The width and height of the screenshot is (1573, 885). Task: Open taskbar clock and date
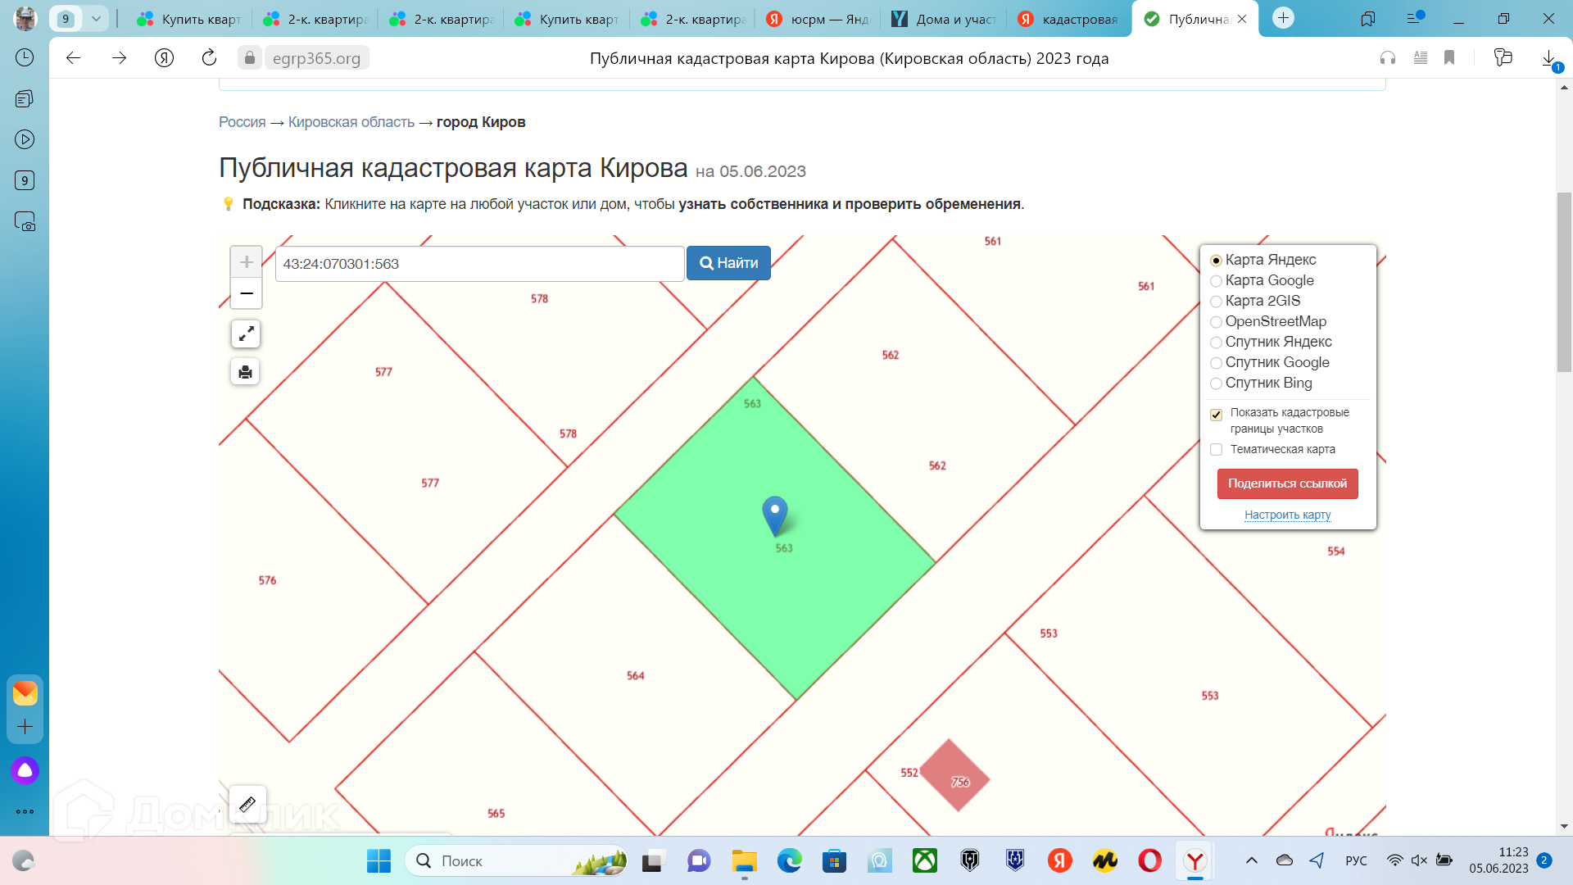[1498, 860]
